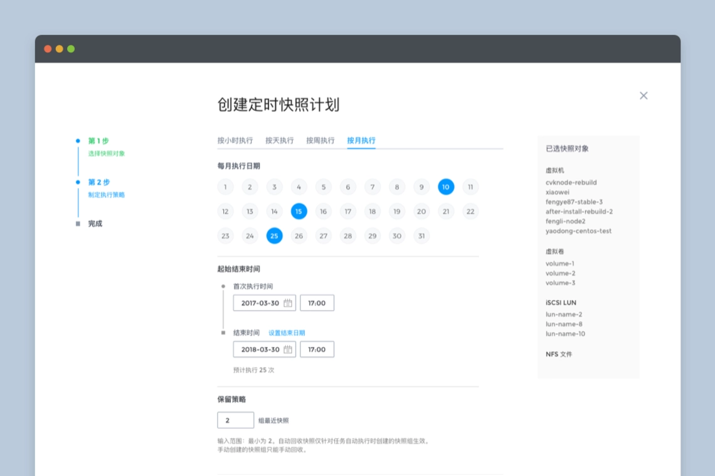
Task: Open calendar picker for end date
Action: (288, 349)
